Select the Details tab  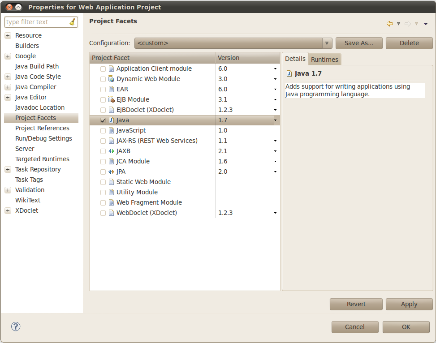click(x=295, y=59)
